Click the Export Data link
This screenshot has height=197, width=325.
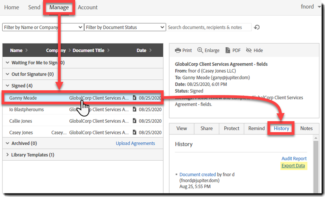(x=294, y=166)
